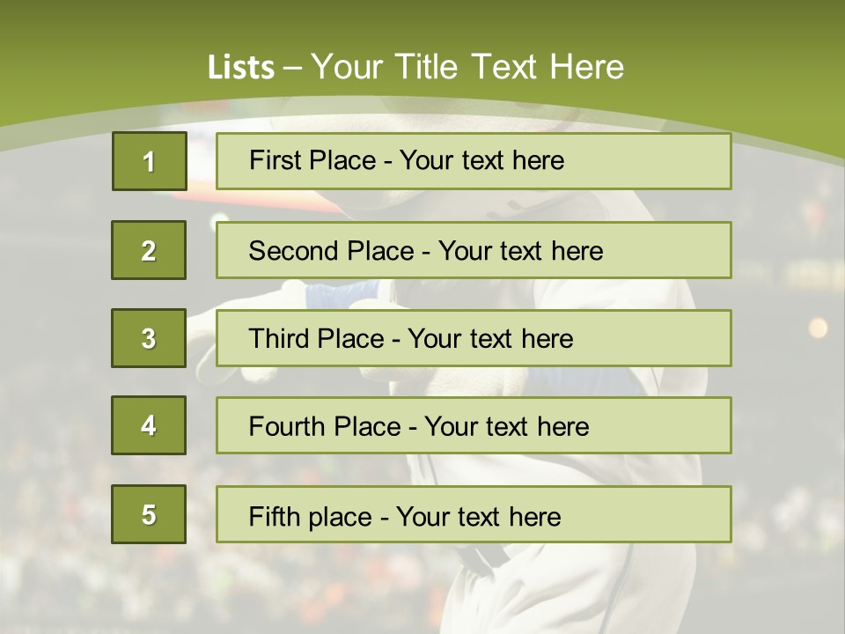Viewport: 845px width, 634px height.
Task: Select the number 2 box
Action: pos(149,250)
